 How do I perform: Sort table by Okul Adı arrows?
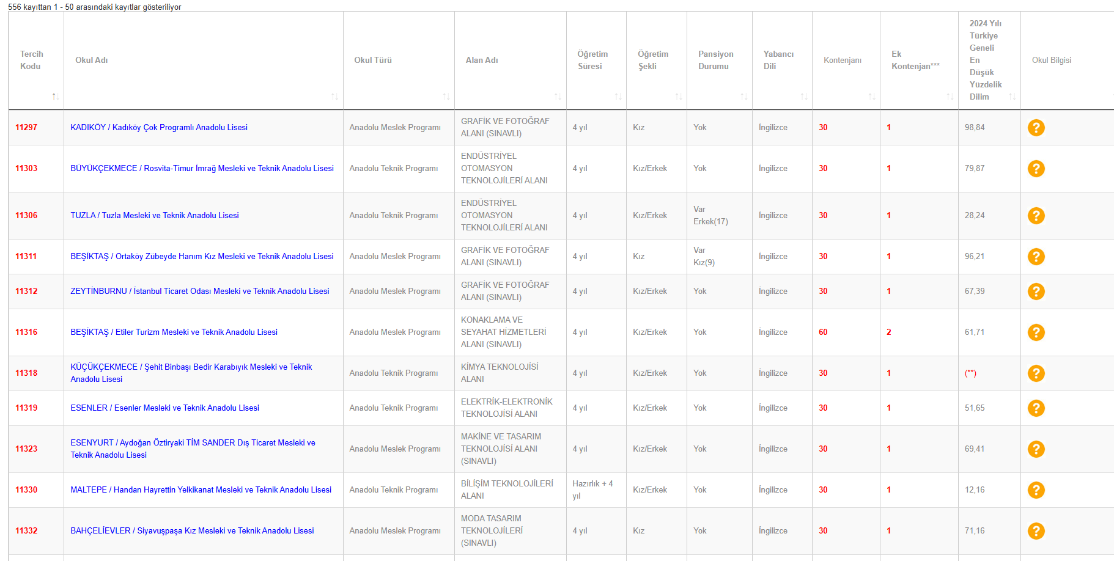coord(334,97)
